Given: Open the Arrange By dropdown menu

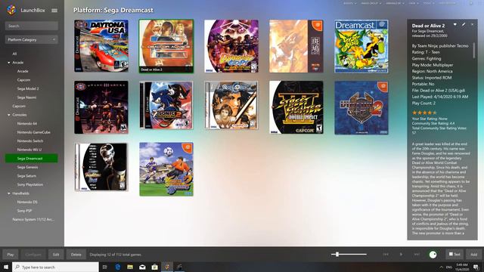Looking at the screenshot, I should [395, 3].
